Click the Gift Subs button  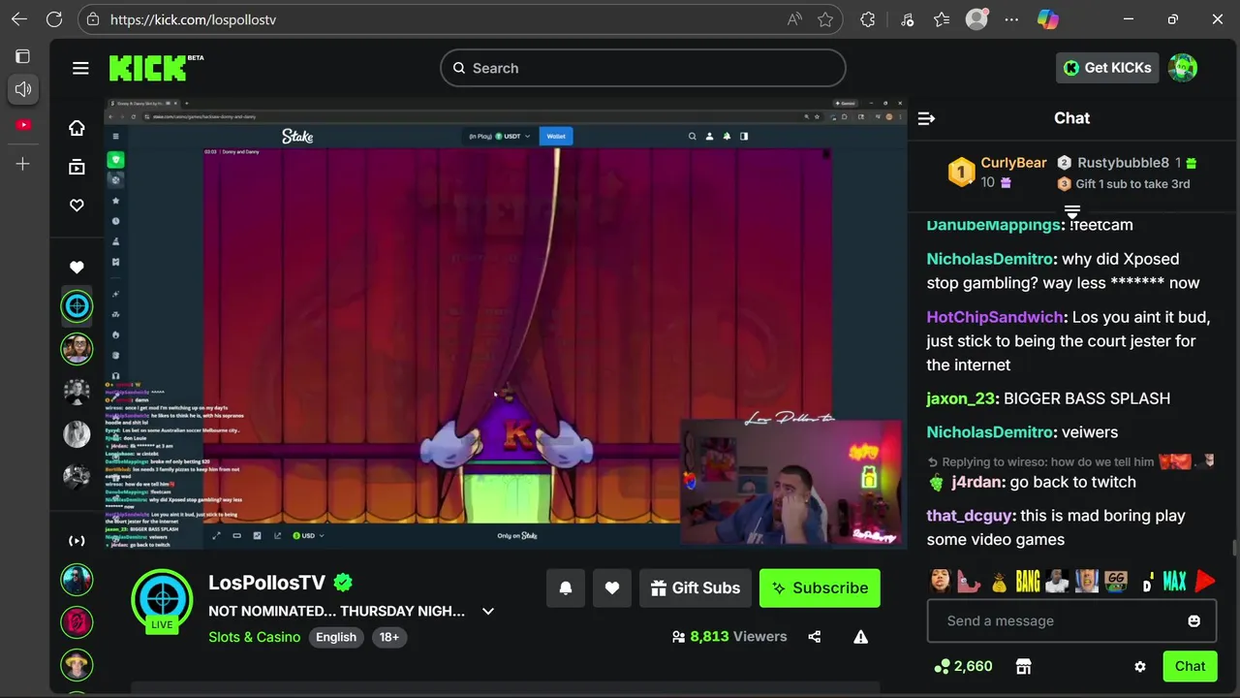[x=696, y=587]
